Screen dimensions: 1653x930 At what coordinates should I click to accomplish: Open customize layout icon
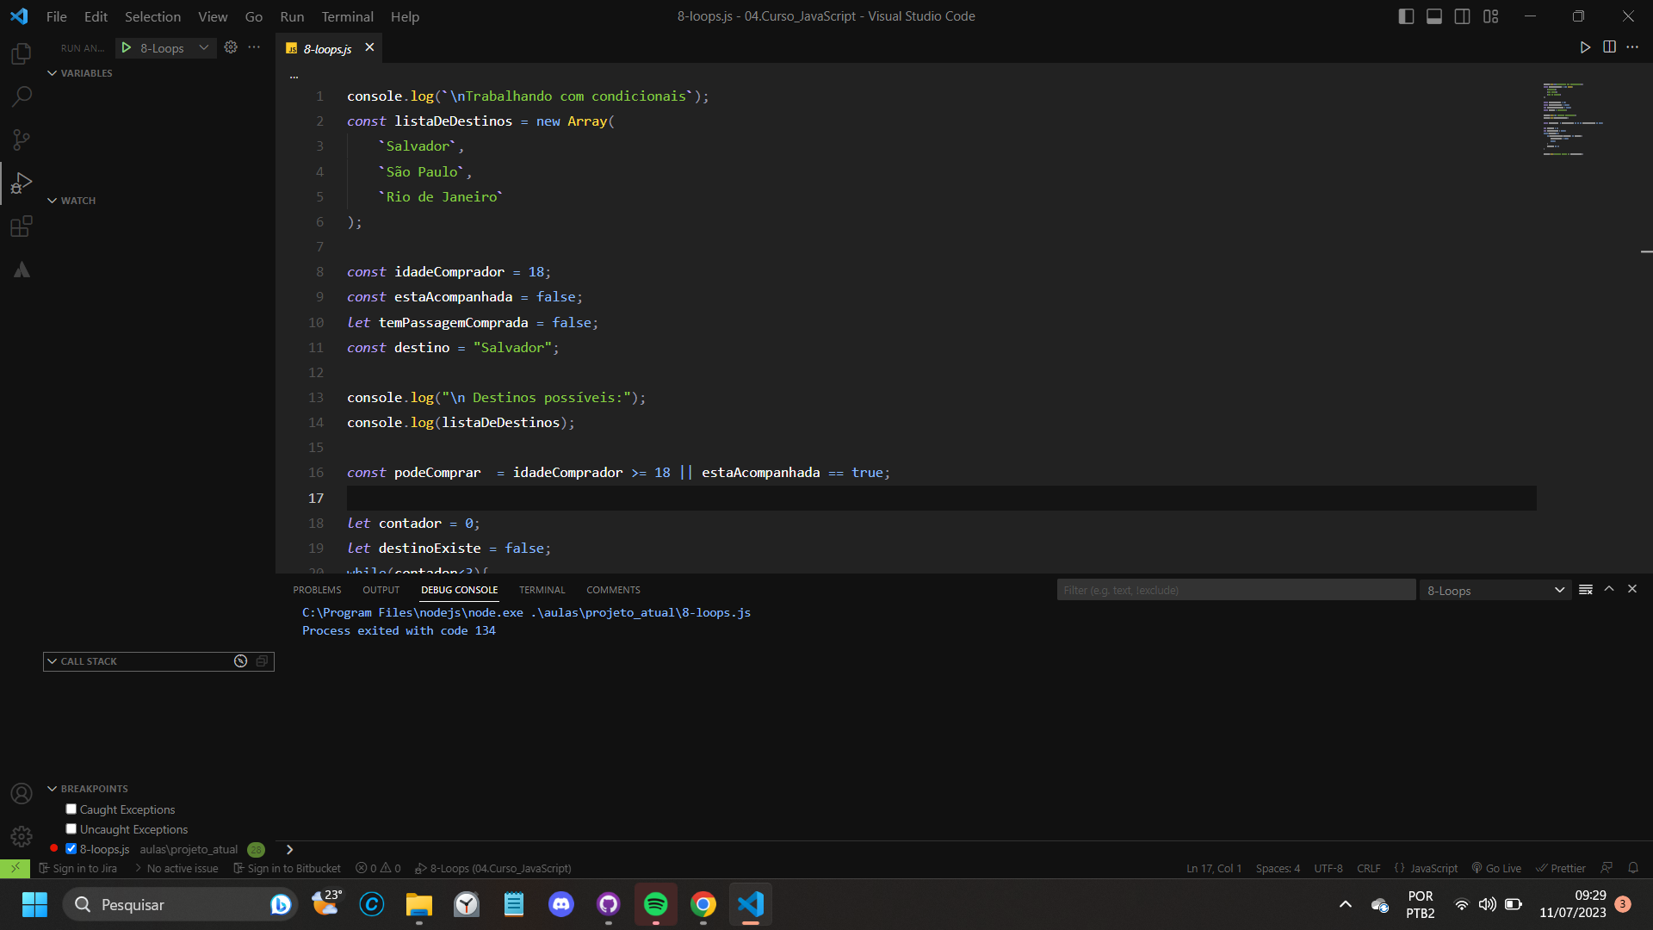tap(1491, 16)
